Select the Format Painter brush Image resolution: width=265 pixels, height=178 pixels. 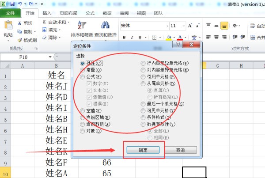[x=20, y=40]
